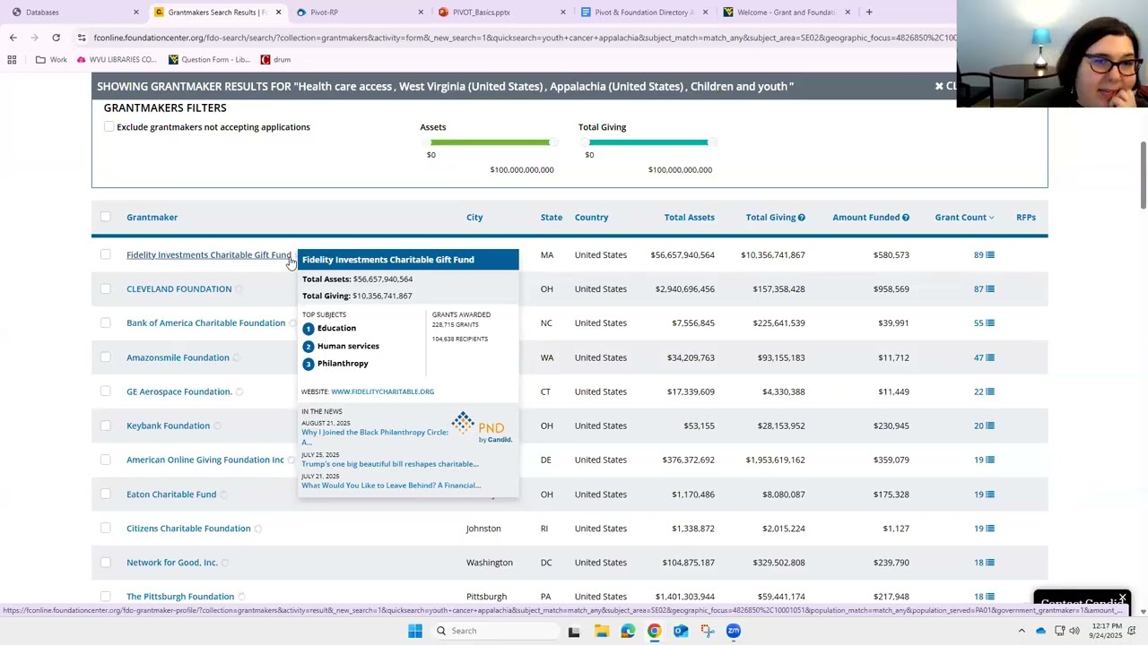Select CLEVELAND FOUNDATION row checkbox
This screenshot has height=645, width=1148.
(105, 289)
